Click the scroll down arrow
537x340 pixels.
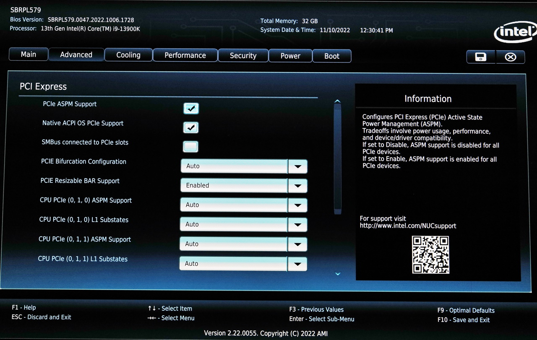pos(338,274)
